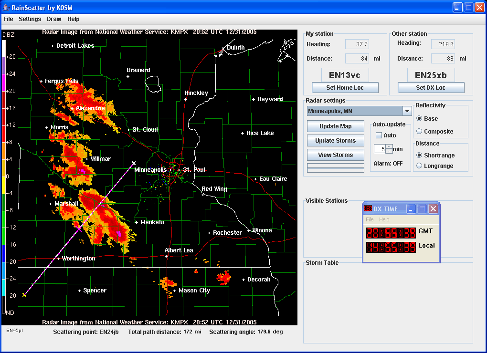487x353 pixels.
Task: Select Base reflectivity radio button
Action: [419, 118]
